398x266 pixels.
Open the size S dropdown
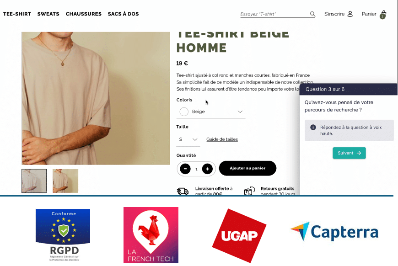click(188, 139)
